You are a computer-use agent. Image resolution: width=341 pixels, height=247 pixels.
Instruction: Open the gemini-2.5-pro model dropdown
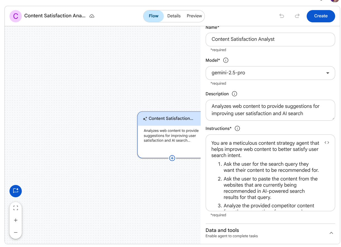pyautogui.click(x=270, y=73)
